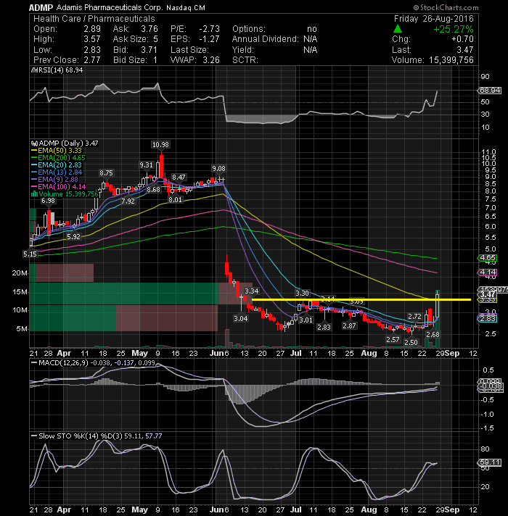Click the green up-arrow change indicator
Viewport: 508px width, 516px height.
(398, 29)
